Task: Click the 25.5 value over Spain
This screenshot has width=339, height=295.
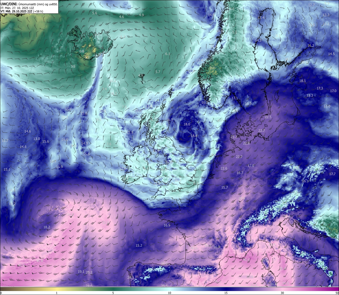Action: click(x=164, y=286)
